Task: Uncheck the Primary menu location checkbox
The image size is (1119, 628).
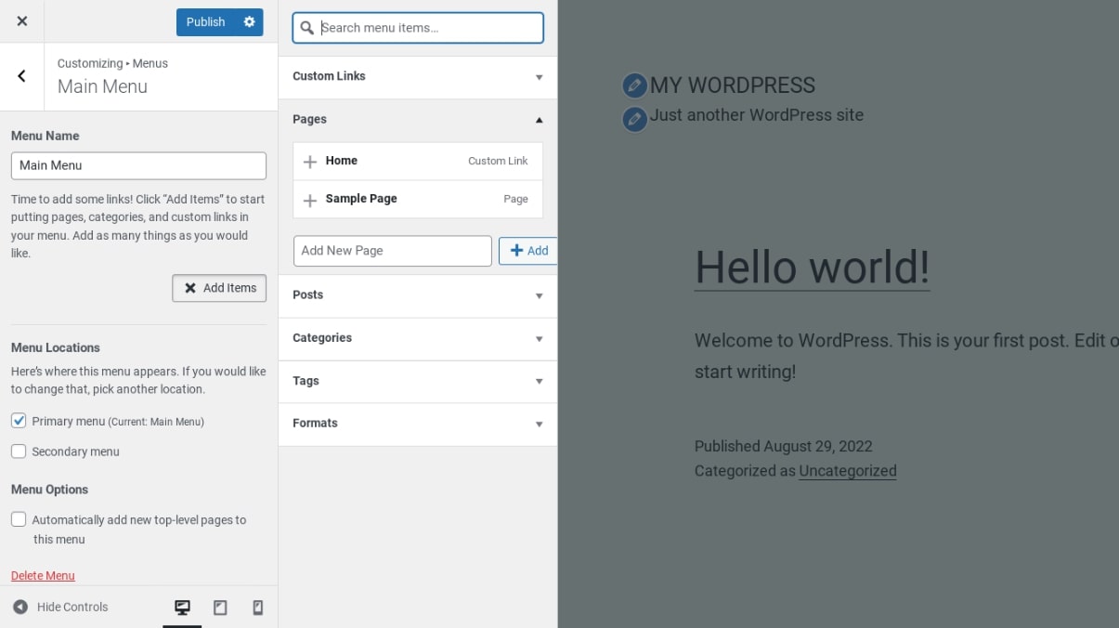Action: [19, 421]
